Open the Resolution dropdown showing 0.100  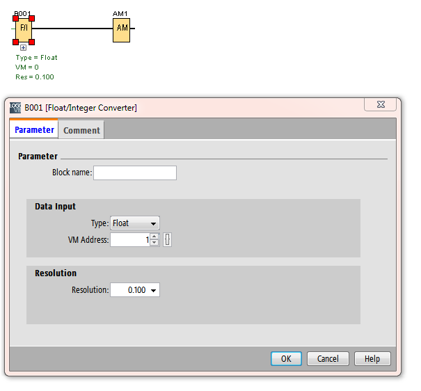[x=135, y=290]
